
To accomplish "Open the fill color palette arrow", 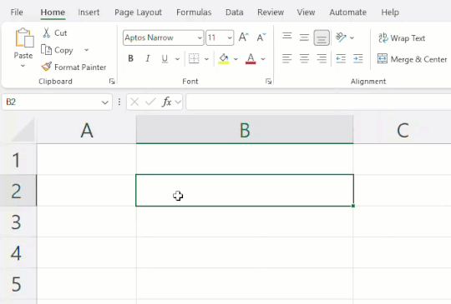I will 236,59.
